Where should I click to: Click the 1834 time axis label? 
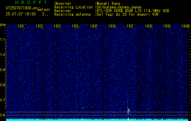coord(76,26)
